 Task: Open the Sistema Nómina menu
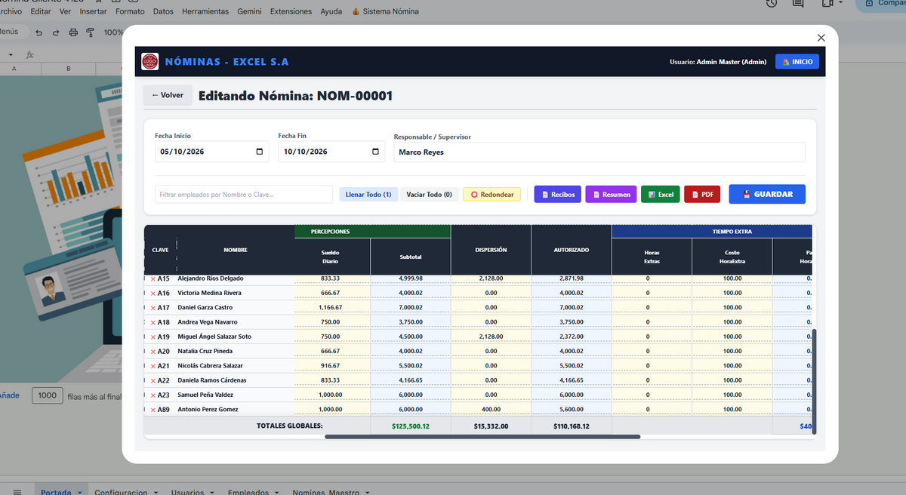click(385, 11)
